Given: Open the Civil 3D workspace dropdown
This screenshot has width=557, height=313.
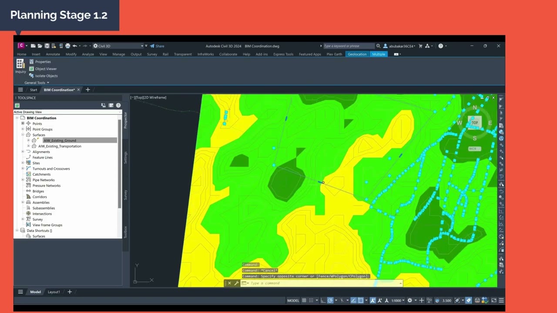Looking at the screenshot, I should [118, 46].
